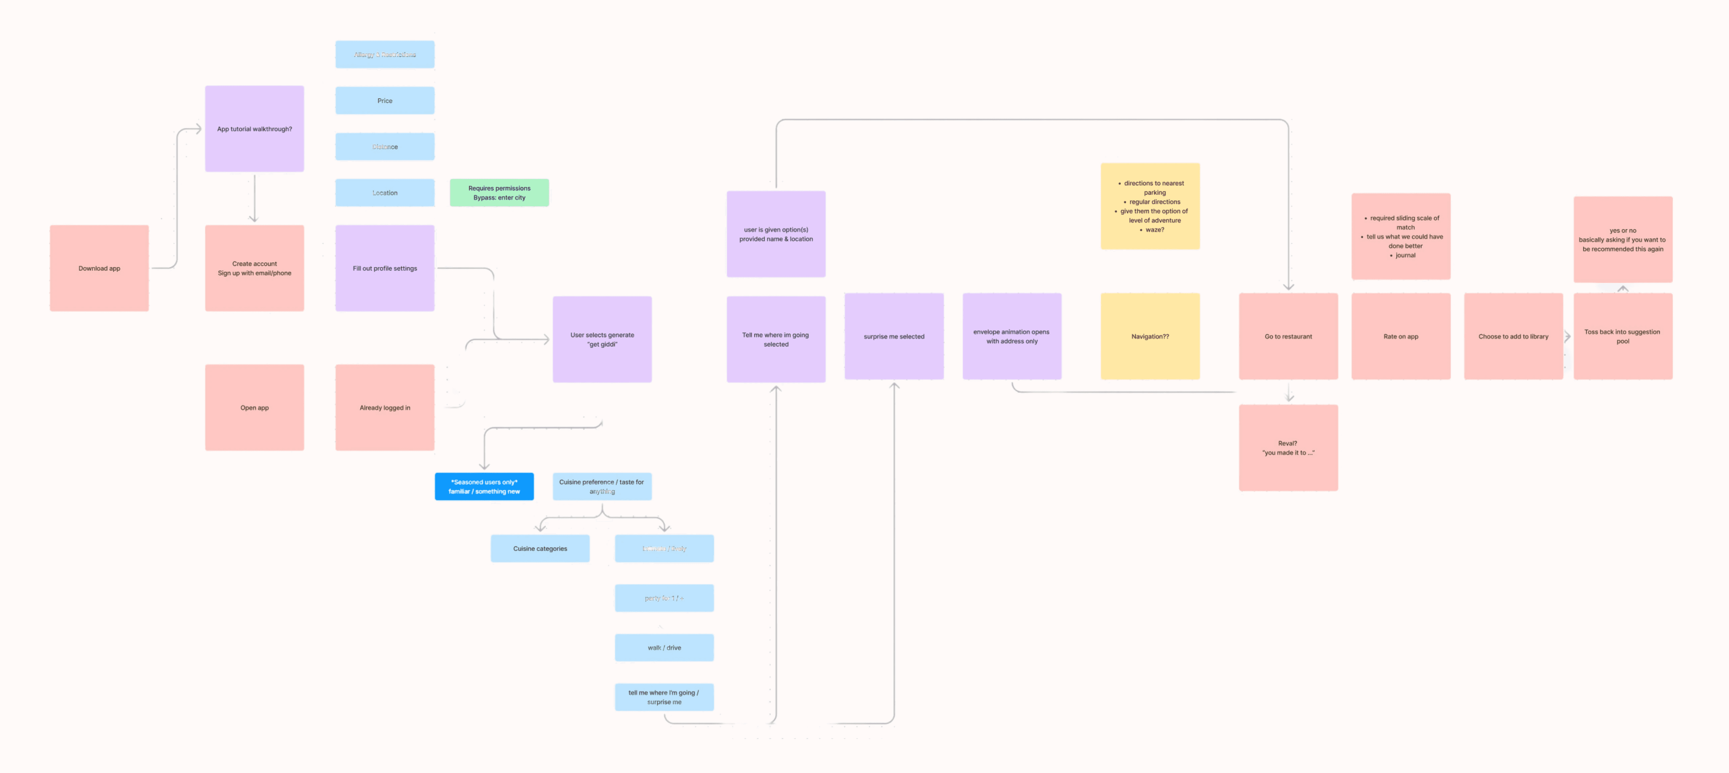The image size is (1729, 773).
Task: Click the Open app sticky note
Action: (x=254, y=408)
